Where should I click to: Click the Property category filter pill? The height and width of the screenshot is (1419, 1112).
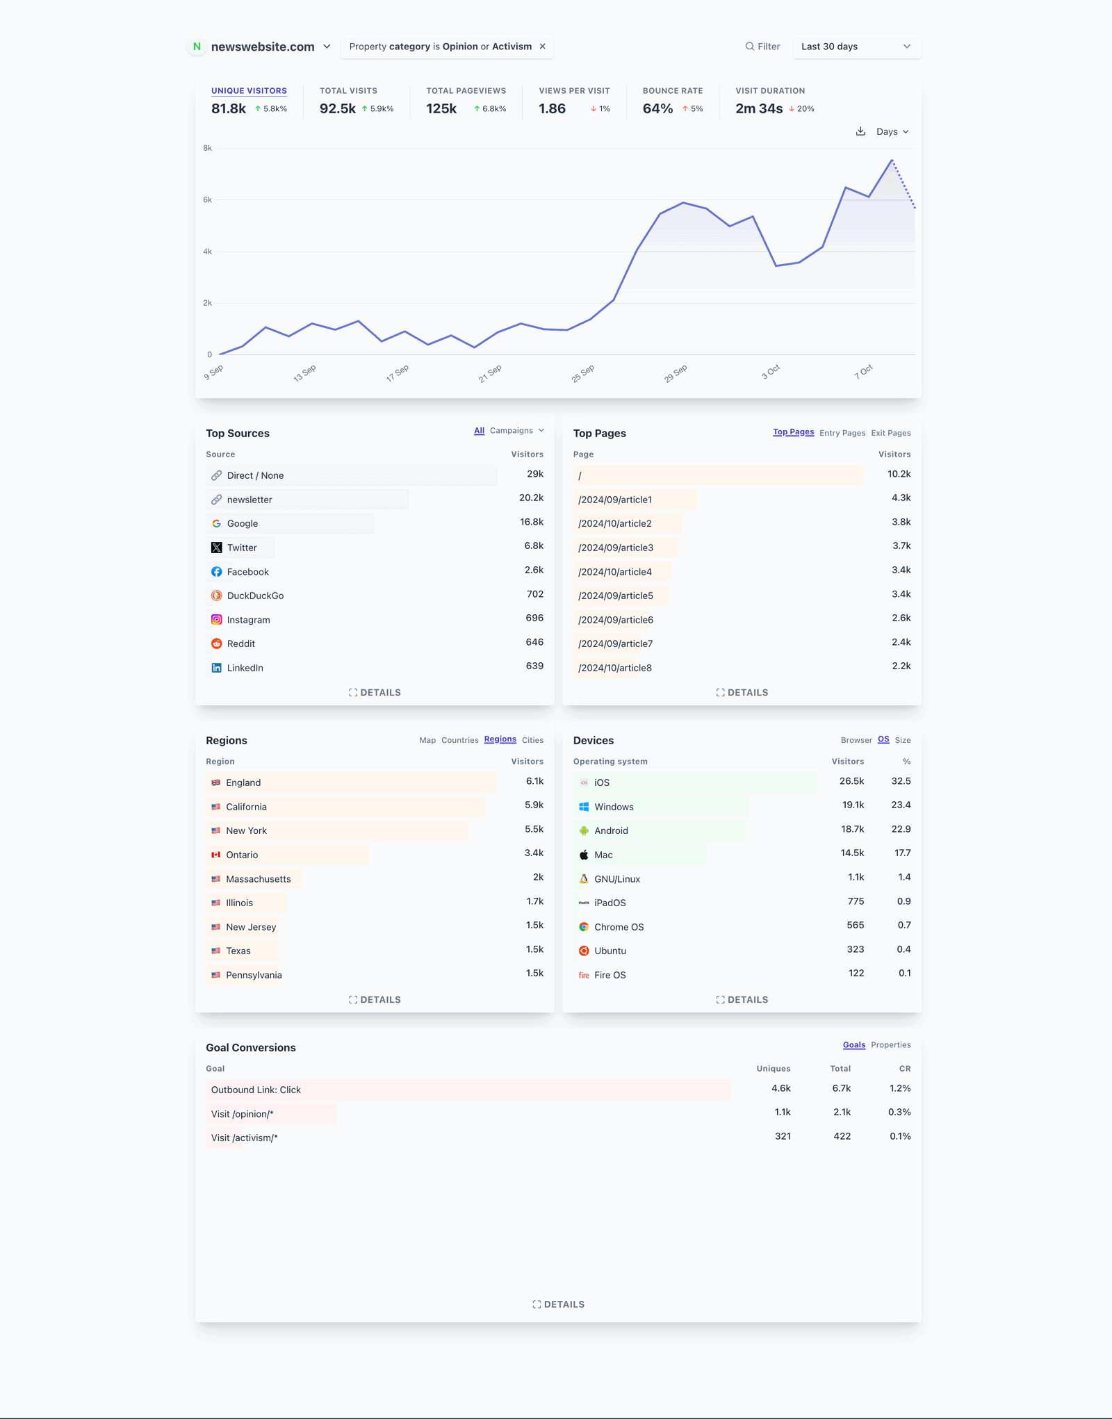click(x=447, y=47)
